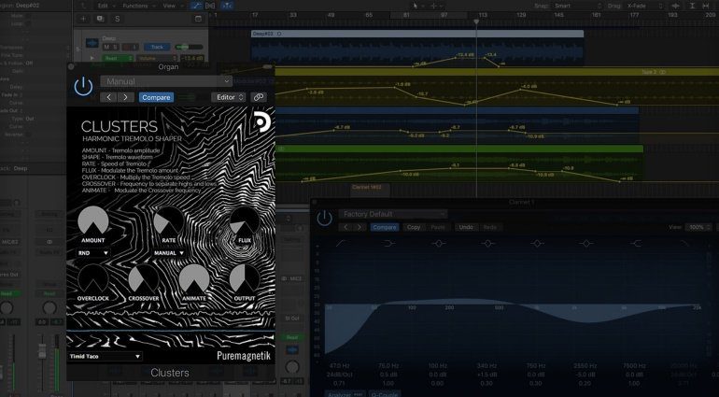
Task: Toggle the automation view button
Action: pos(197,6)
